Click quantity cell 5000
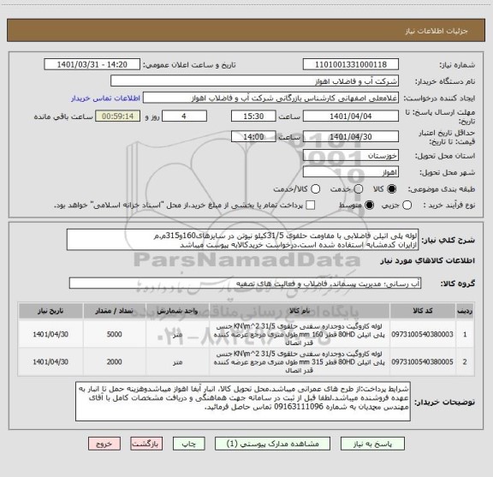The width and height of the screenshot is (493, 477). [x=115, y=334]
